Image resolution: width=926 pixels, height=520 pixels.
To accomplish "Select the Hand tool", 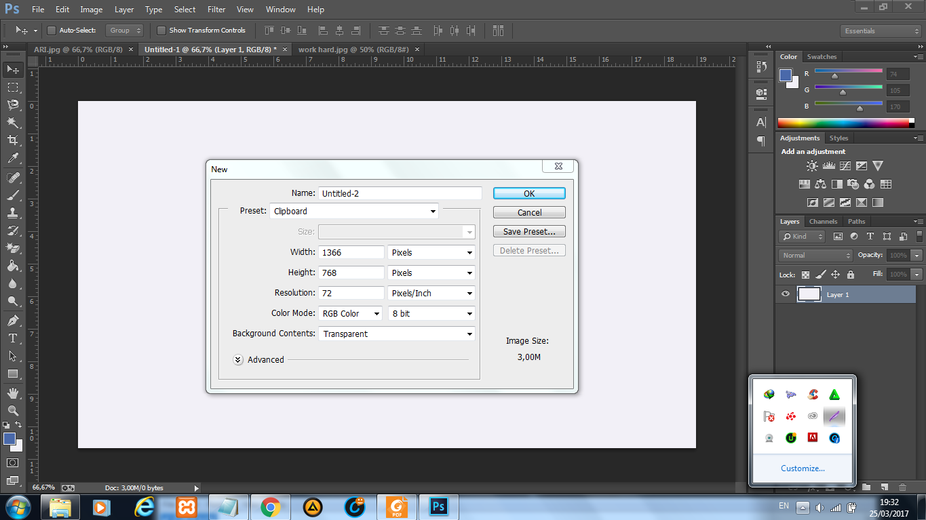I will (12, 393).
